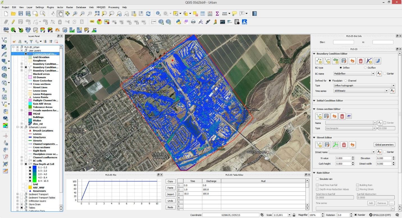Image resolution: width=402 pixels, height=218 pixels.
Task: Click the Zoom In magnifier tool
Action: pos(75,13)
